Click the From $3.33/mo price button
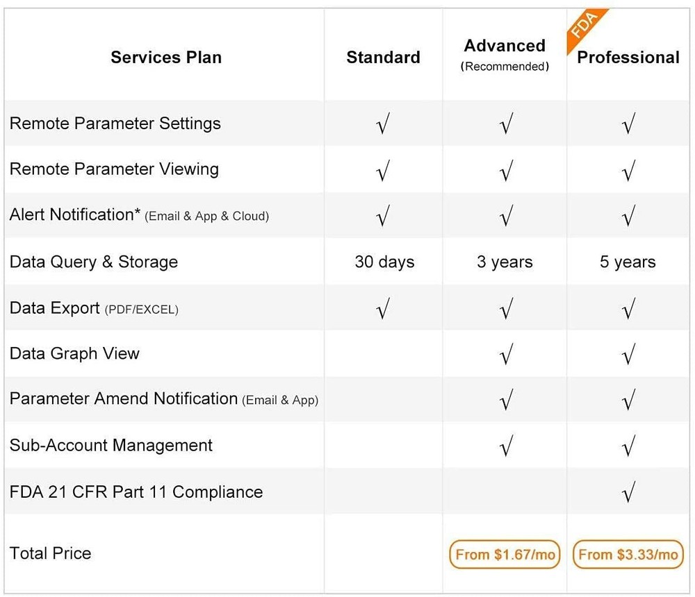Image resolution: width=695 pixels, height=597 pixels. [x=628, y=555]
